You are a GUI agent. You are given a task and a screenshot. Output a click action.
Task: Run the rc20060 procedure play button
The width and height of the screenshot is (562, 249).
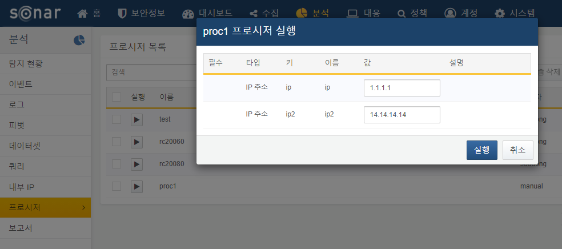click(x=137, y=142)
